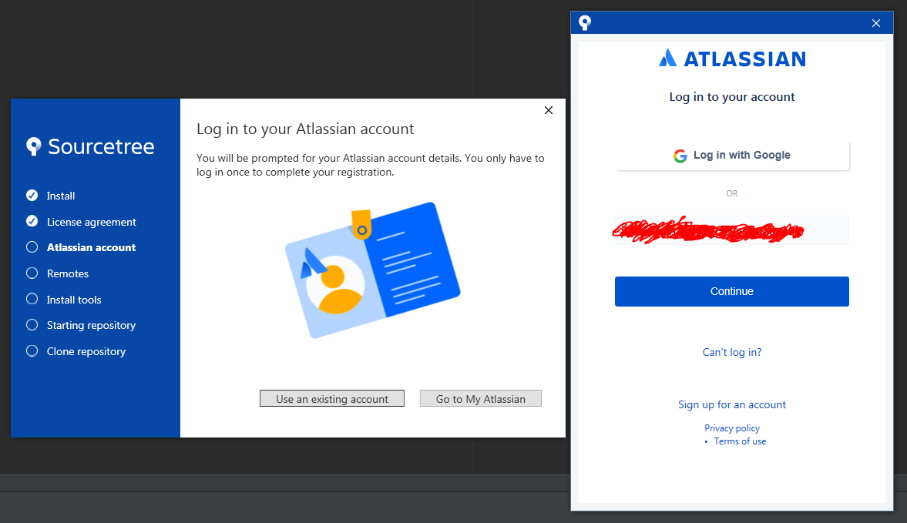
Task: Click the License agreement step label
Action: point(92,222)
